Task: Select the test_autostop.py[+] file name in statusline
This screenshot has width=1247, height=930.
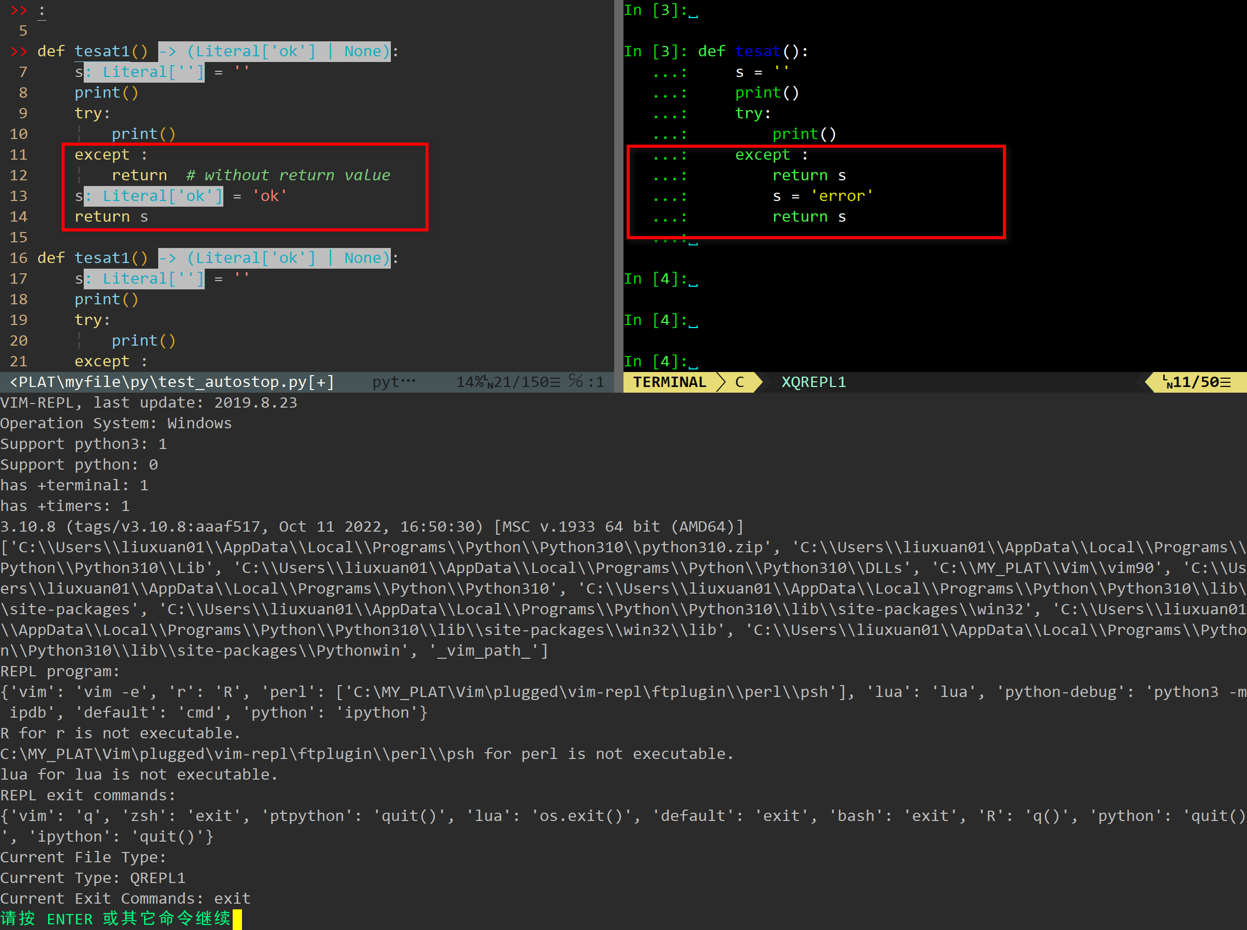Action: (246, 382)
